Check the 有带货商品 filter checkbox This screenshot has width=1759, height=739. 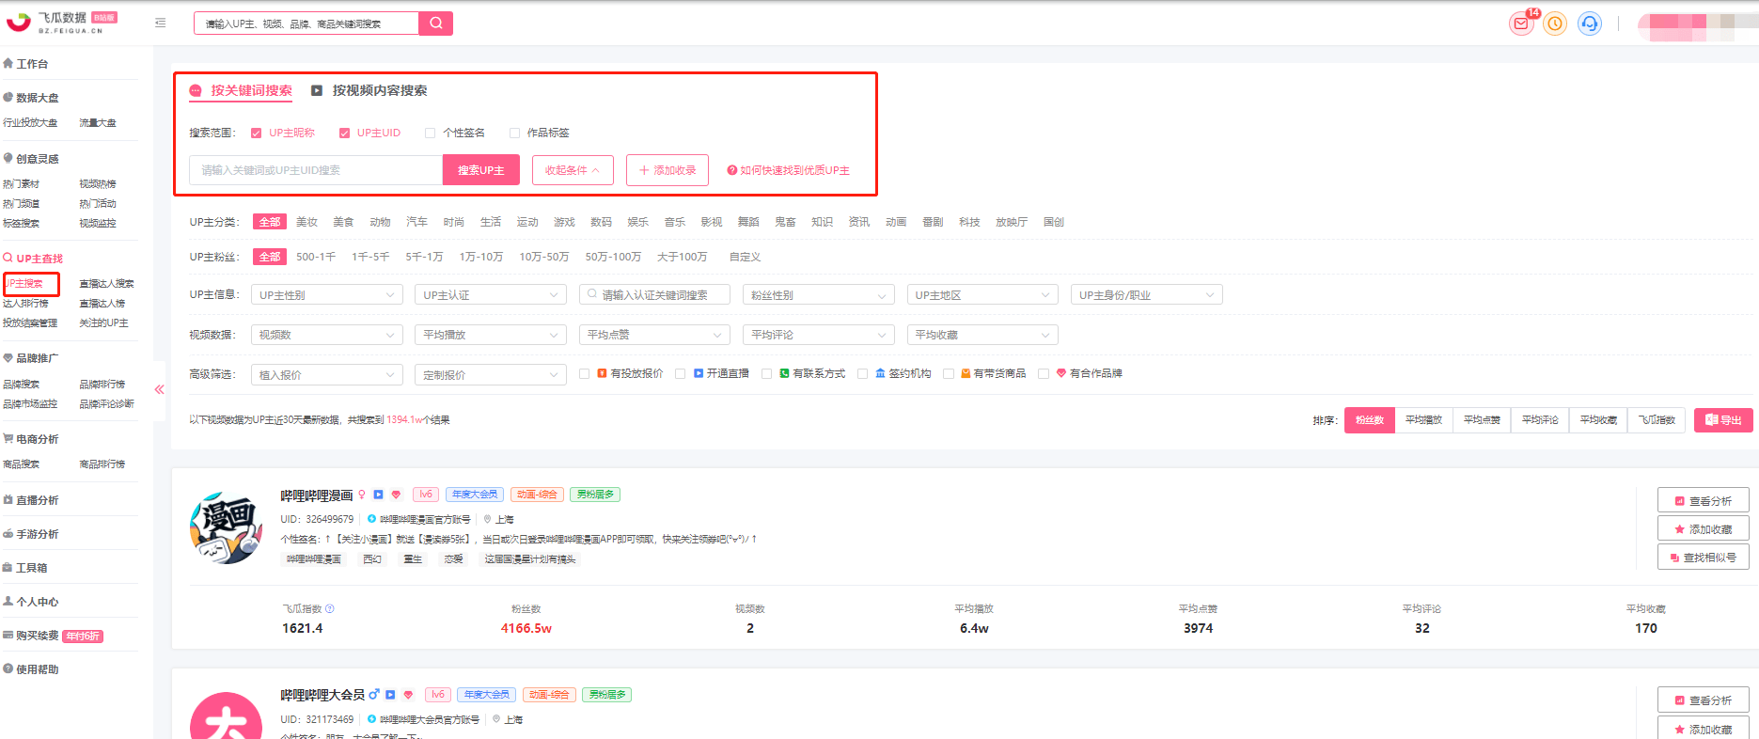click(x=948, y=373)
